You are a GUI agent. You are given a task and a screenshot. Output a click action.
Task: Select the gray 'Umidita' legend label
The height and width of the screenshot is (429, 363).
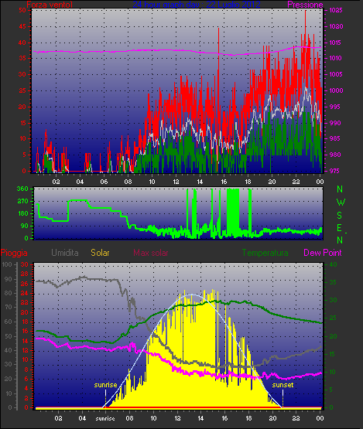65,253
